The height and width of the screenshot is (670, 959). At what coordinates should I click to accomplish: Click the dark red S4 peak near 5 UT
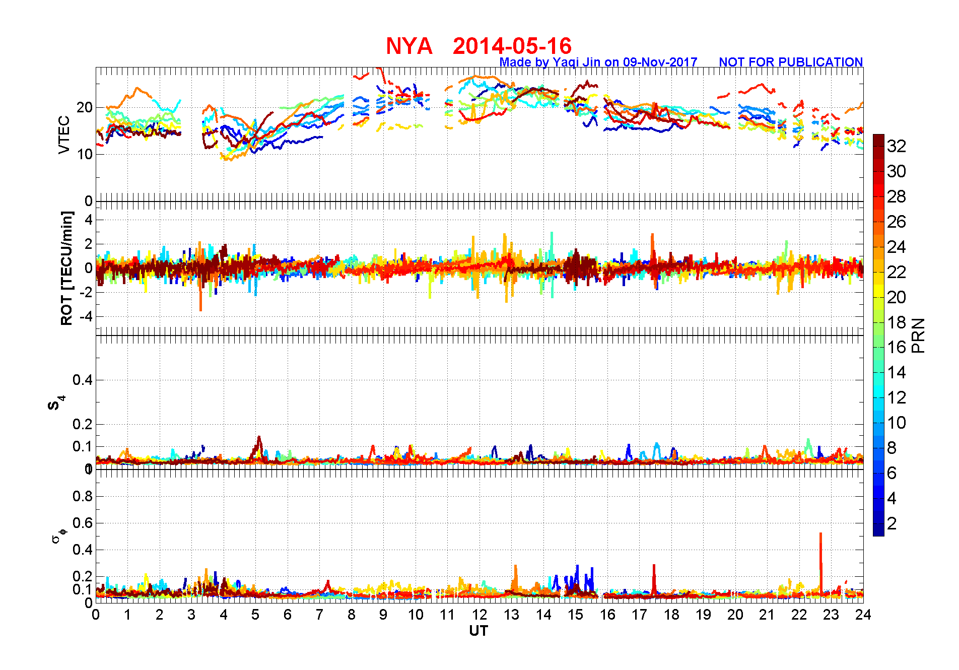[258, 447]
